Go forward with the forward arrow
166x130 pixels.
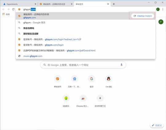[9, 9]
